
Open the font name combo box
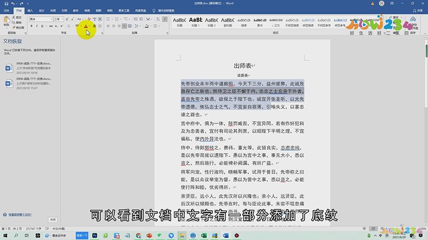point(41,19)
